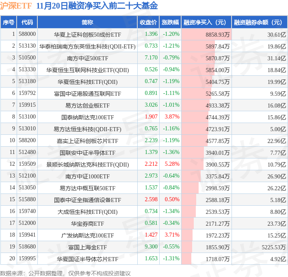
Task: Click closing price 1.427
Action: 151,235
